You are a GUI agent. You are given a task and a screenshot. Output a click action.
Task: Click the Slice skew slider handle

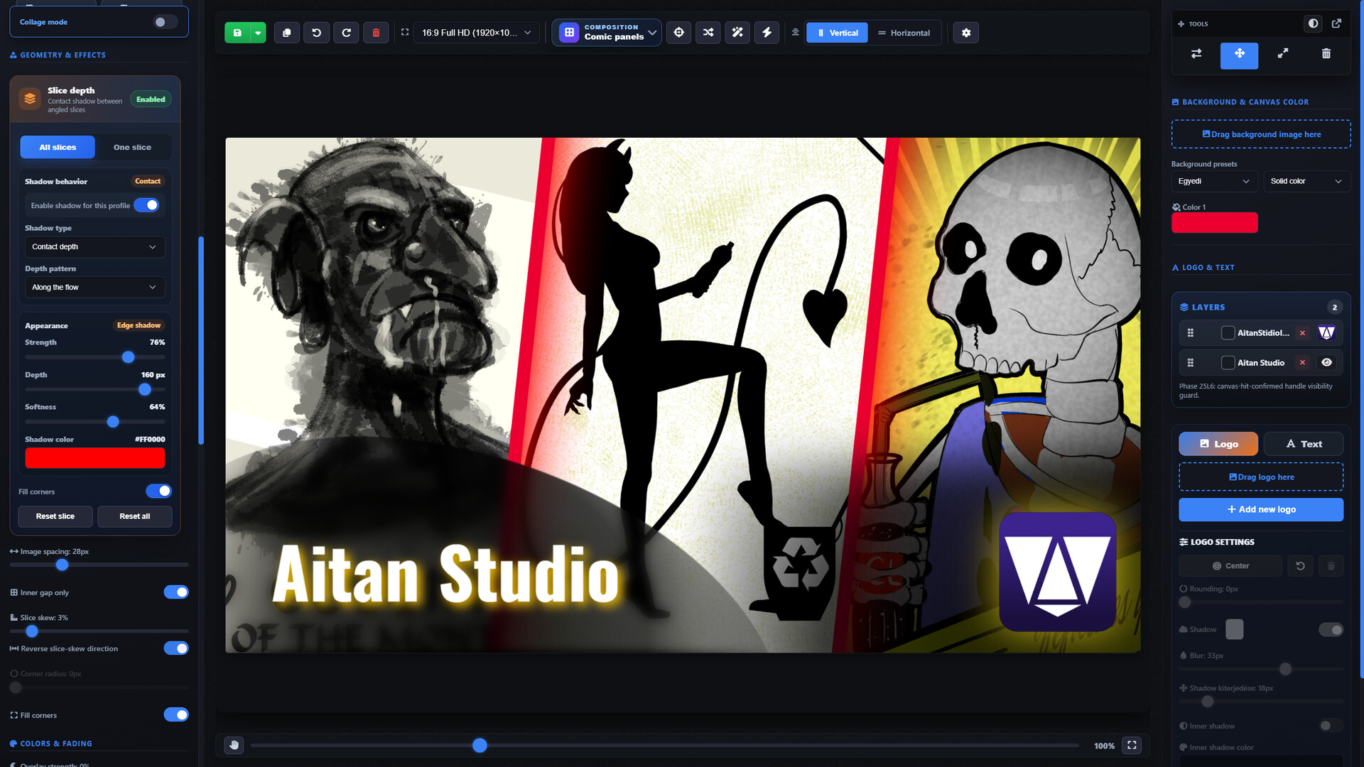coord(32,631)
